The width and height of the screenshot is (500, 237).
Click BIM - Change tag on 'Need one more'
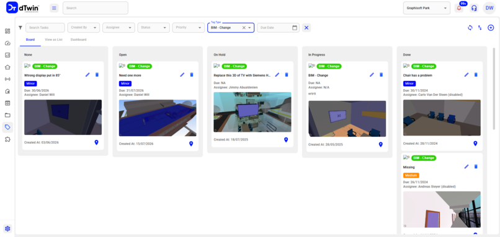click(x=140, y=66)
